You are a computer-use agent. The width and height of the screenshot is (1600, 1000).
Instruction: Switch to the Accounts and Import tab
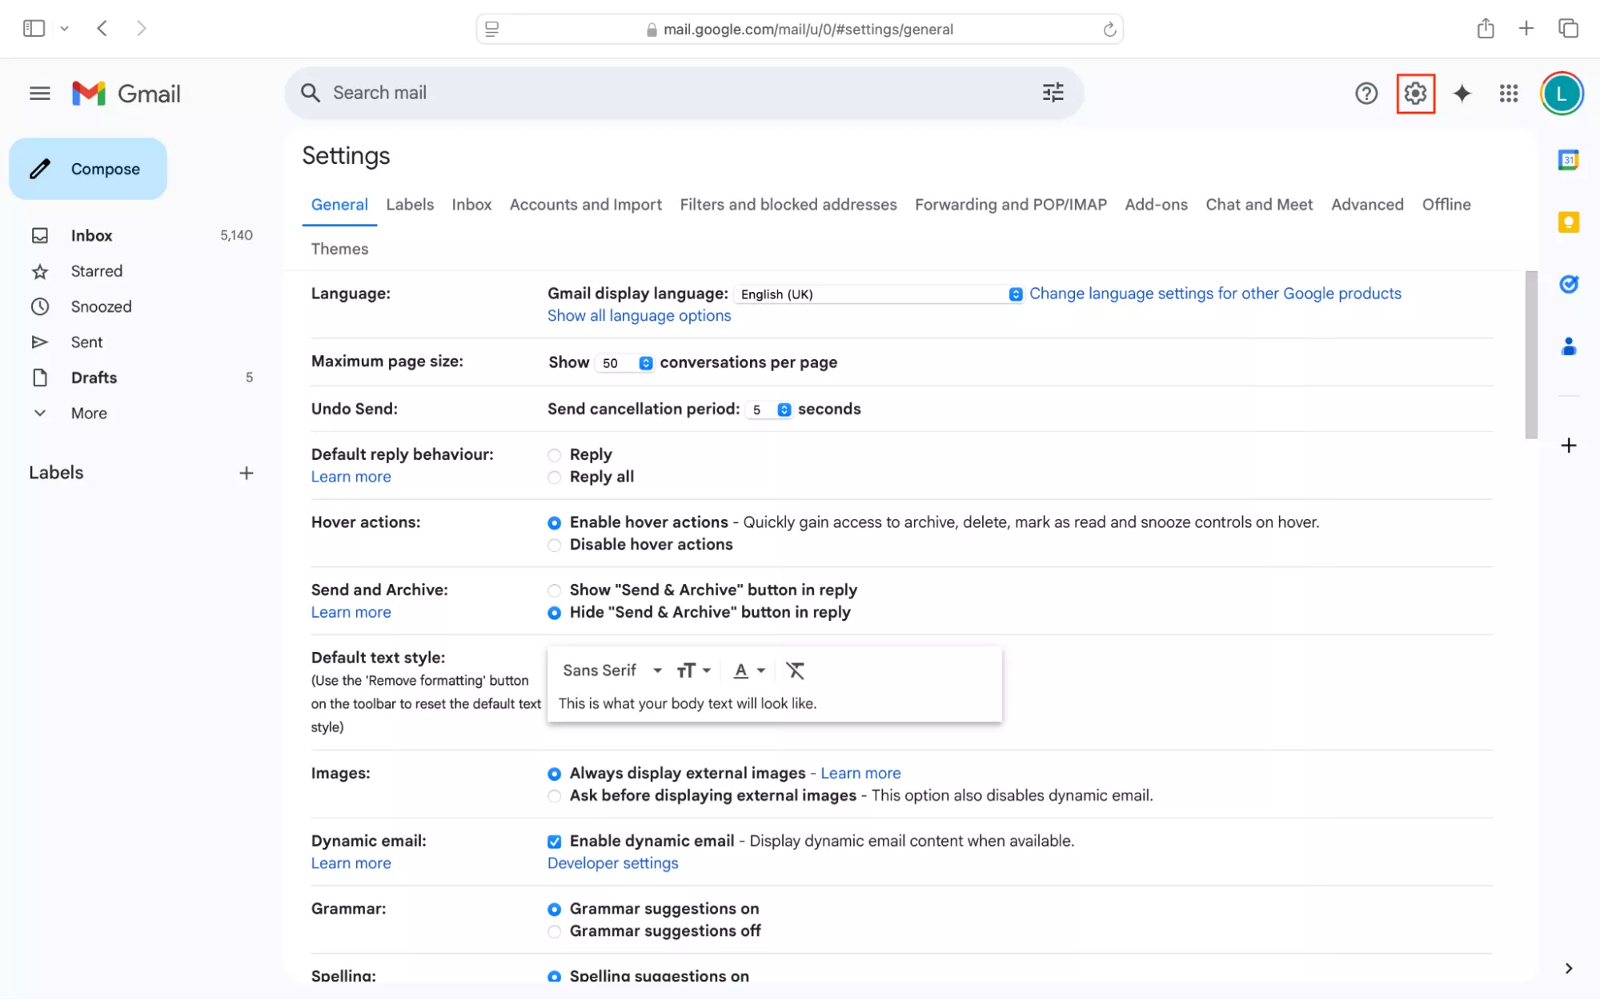tap(585, 205)
